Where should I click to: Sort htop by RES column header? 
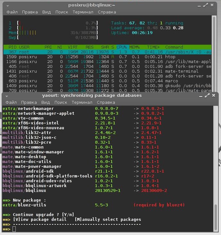coord(89,47)
